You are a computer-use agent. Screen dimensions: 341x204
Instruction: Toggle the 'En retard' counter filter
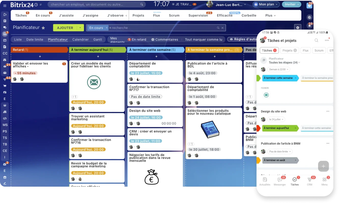point(137,40)
